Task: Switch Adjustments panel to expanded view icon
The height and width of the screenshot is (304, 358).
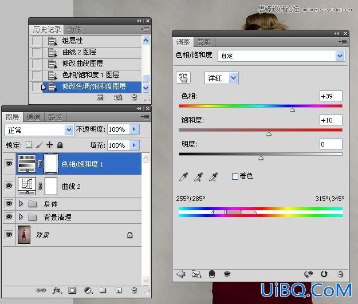Action: (x=196, y=274)
